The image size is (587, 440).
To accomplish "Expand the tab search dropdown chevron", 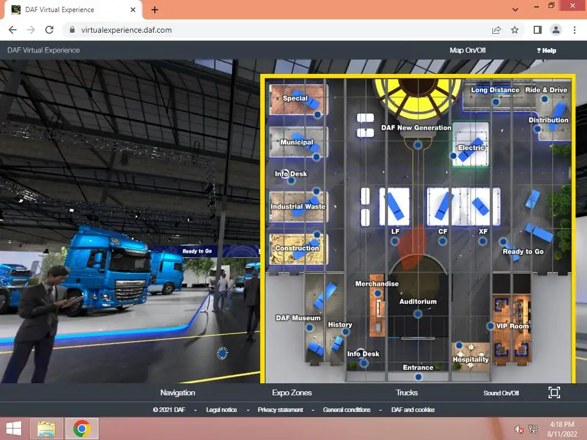I will tap(515, 10).
